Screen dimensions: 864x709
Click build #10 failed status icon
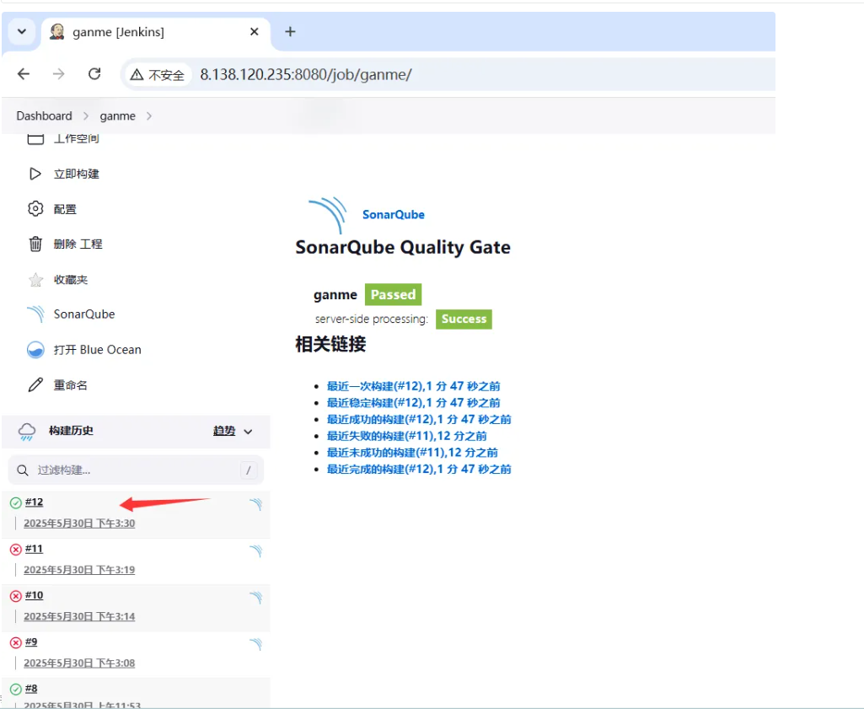[x=16, y=595]
